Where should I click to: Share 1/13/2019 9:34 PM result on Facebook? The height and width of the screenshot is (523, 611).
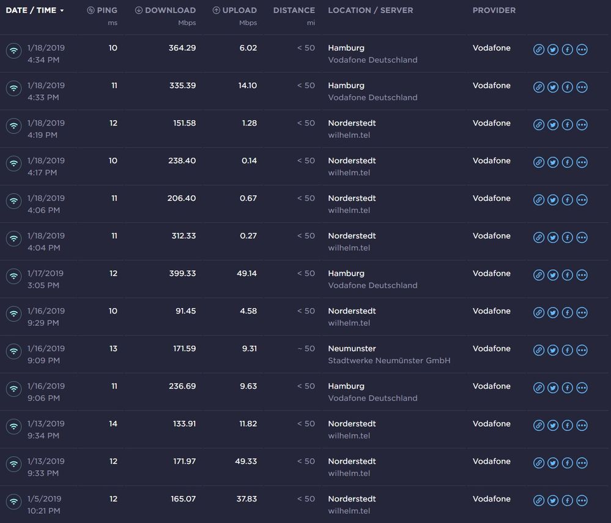pyautogui.click(x=568, y=426)
